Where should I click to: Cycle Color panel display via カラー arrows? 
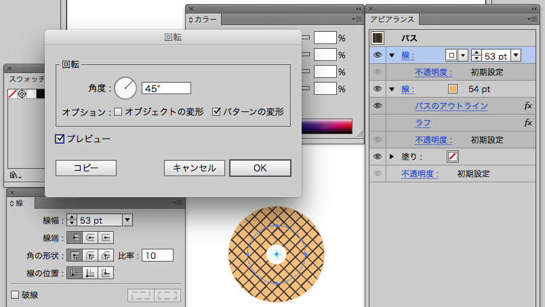(x=190, y=20)
